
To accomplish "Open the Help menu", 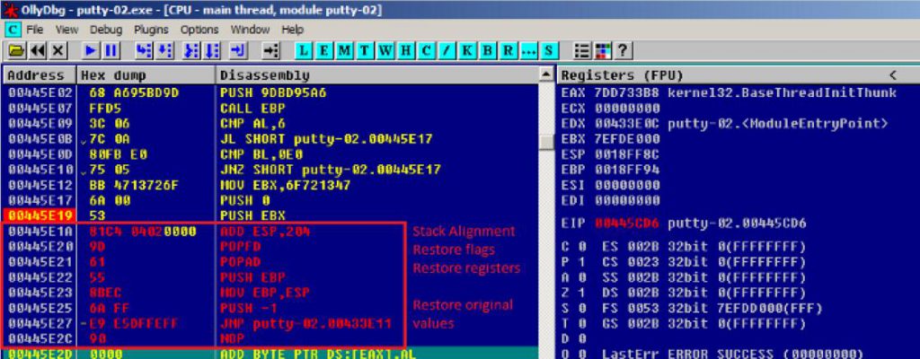I will click(292, 30).
